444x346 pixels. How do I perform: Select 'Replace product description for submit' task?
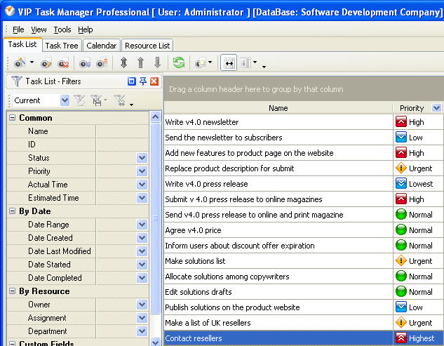tap(278, 168)
